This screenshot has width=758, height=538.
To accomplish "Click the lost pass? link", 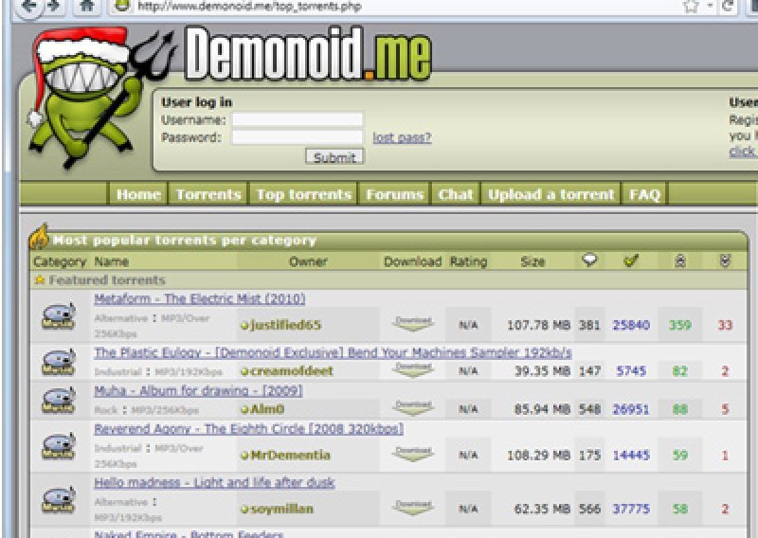I will 402,137.
